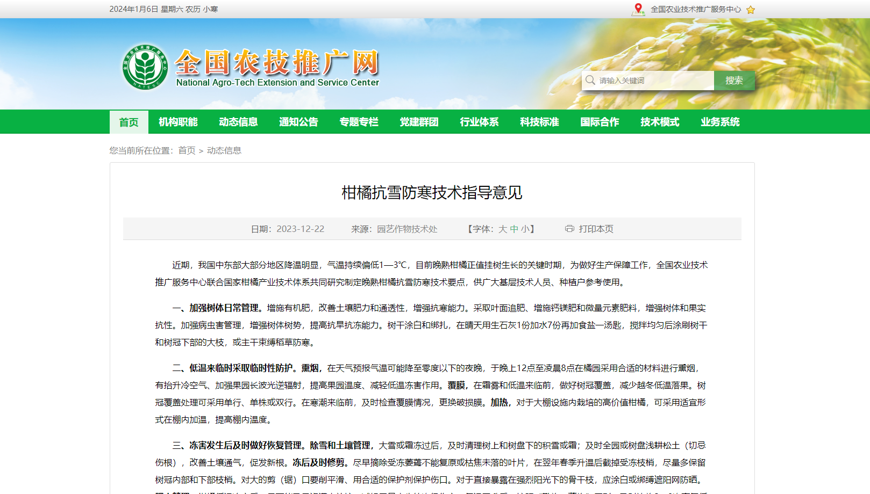
Task: Set font size to 小
Action: pyautogui.click(x=525, y=229)
